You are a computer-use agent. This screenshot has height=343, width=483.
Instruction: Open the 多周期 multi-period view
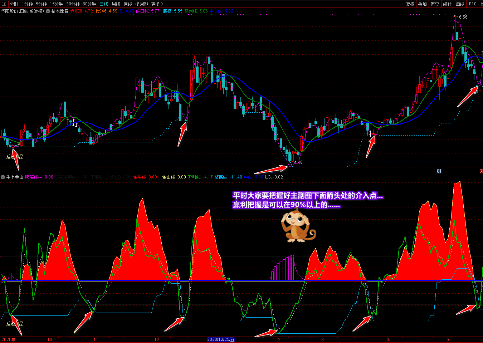tap(142, 4)
